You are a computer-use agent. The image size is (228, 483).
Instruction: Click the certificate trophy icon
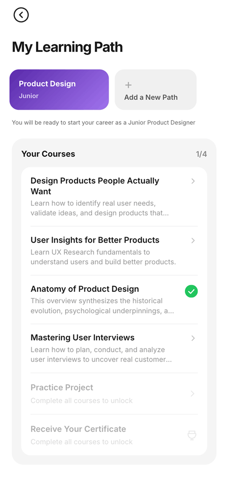(192, 435)
